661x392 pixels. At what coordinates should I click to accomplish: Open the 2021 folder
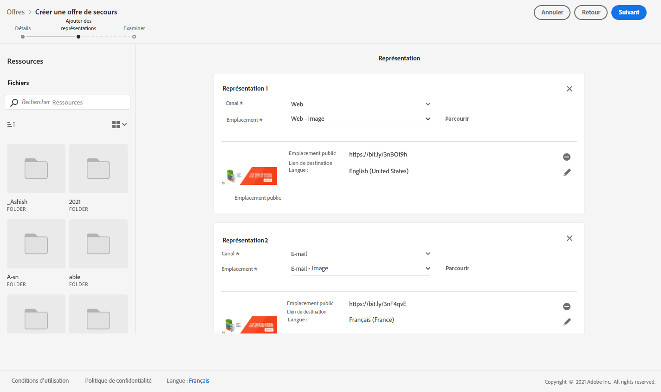(98, 169)
